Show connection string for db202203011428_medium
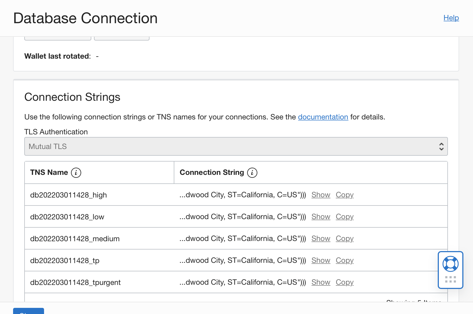This screenshot has height=314, width=473. point(321,239)
